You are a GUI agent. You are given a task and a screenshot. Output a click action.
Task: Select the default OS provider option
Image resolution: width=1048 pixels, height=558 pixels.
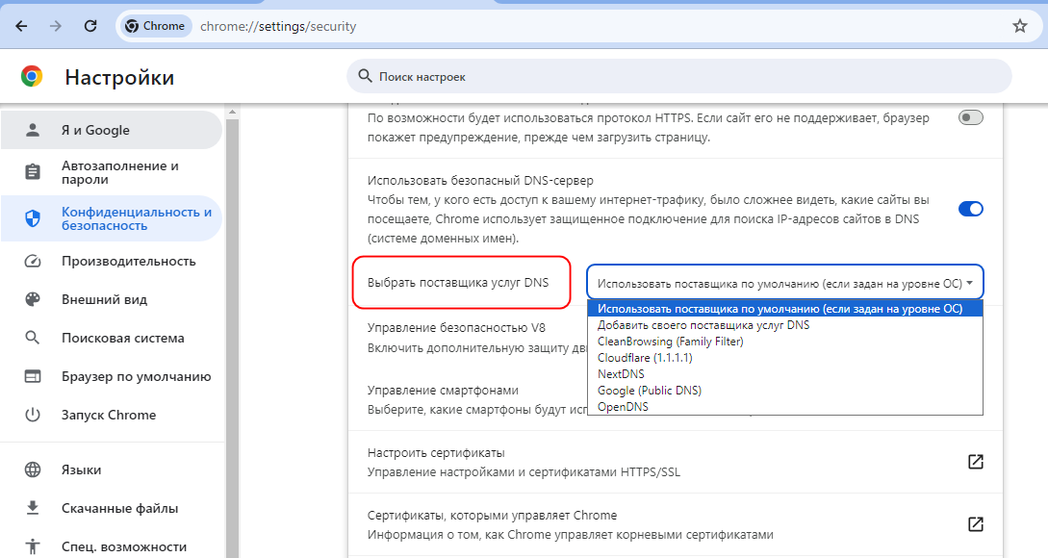[784, 309]
